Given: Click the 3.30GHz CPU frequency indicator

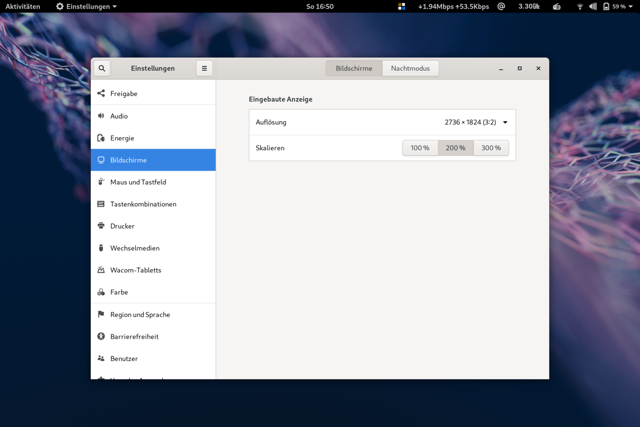Looking at the screenshot, I should [529, 7].
